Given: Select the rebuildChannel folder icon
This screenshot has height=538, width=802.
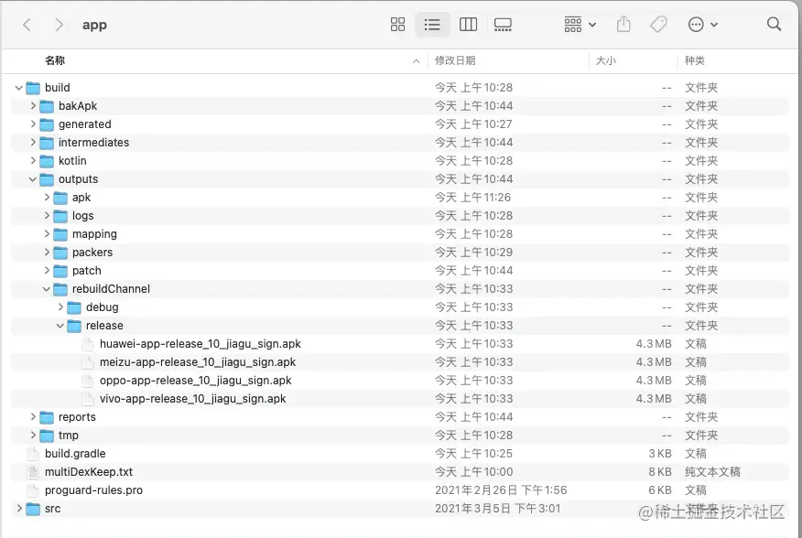Looking at the screenshot, I should (x=60, y=289).
